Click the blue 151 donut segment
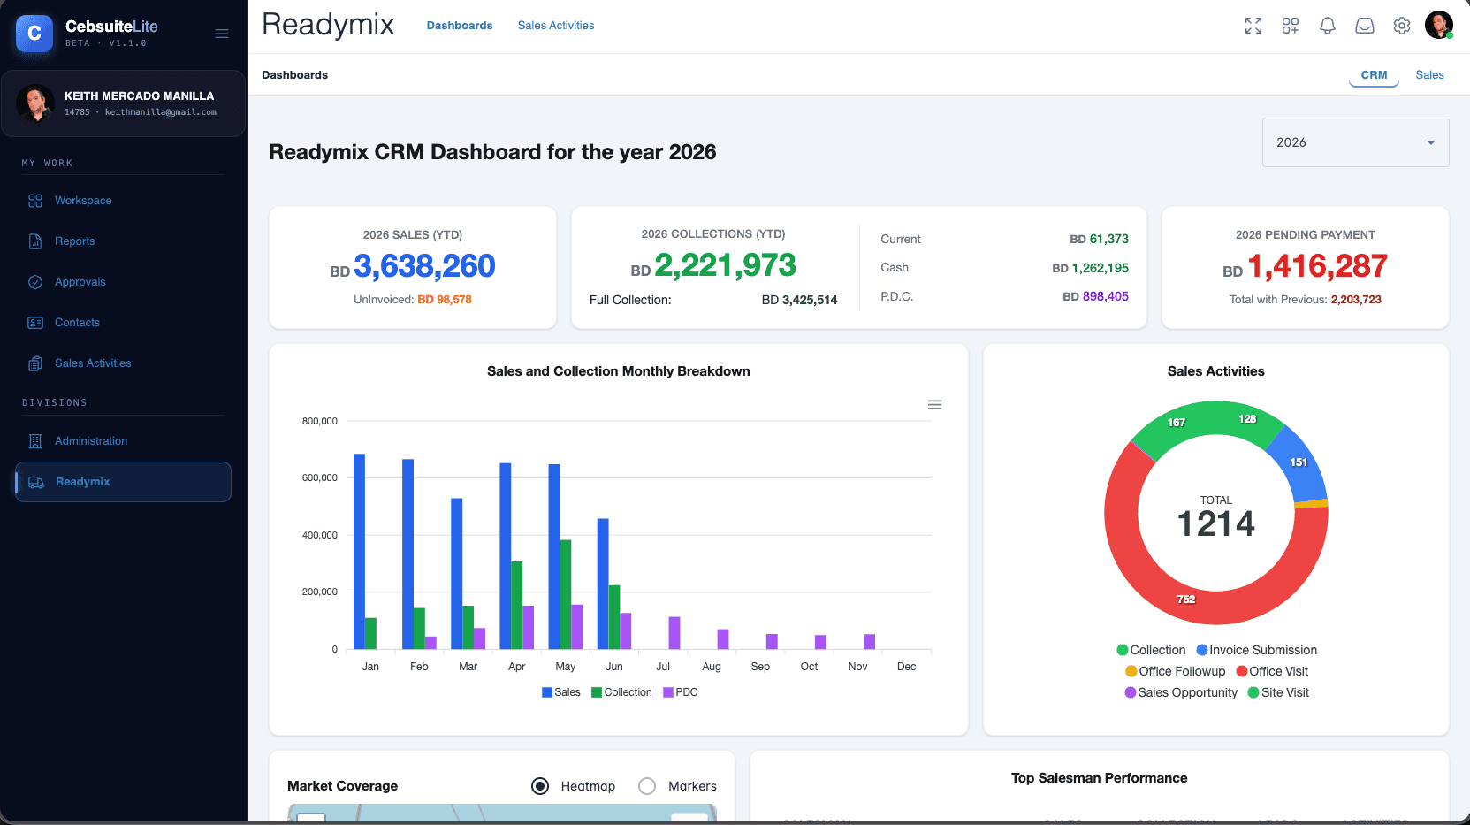The image size is (1470, 825). 1298,462
